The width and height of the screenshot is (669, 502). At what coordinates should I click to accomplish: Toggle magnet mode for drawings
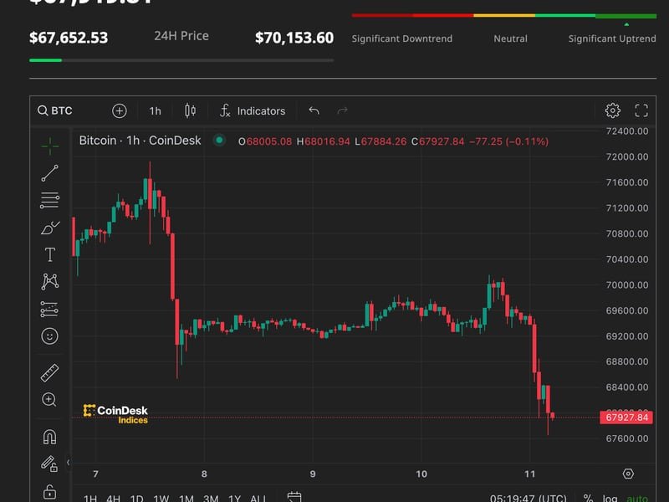pos(49,437)
